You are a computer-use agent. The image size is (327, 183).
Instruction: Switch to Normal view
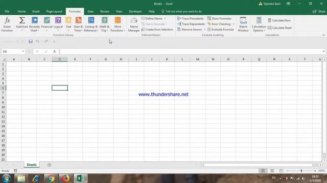point(263,171)
